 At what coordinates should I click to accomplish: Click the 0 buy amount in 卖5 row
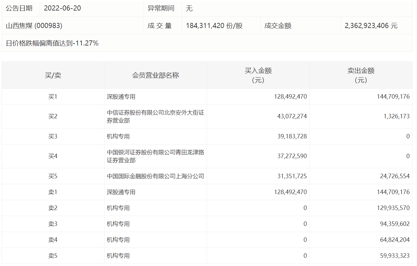(305, 256)
